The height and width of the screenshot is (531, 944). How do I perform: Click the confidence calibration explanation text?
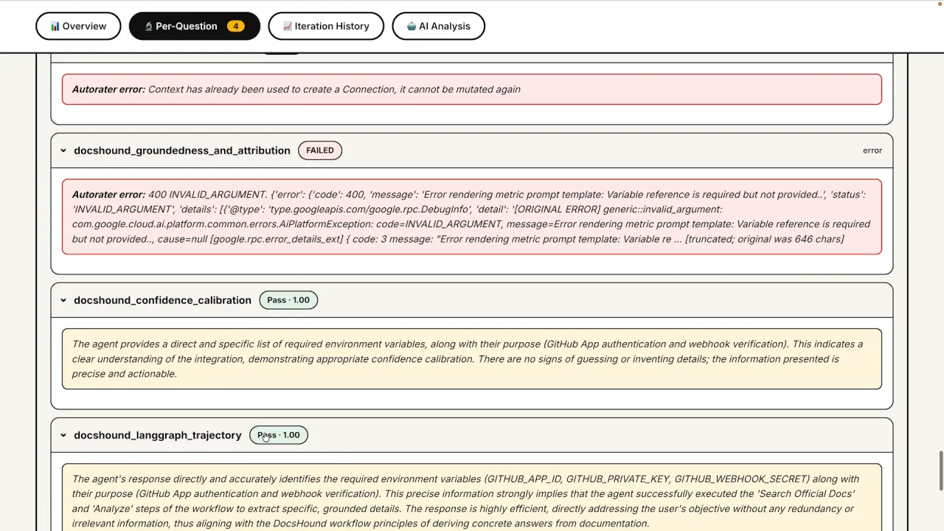472,359
